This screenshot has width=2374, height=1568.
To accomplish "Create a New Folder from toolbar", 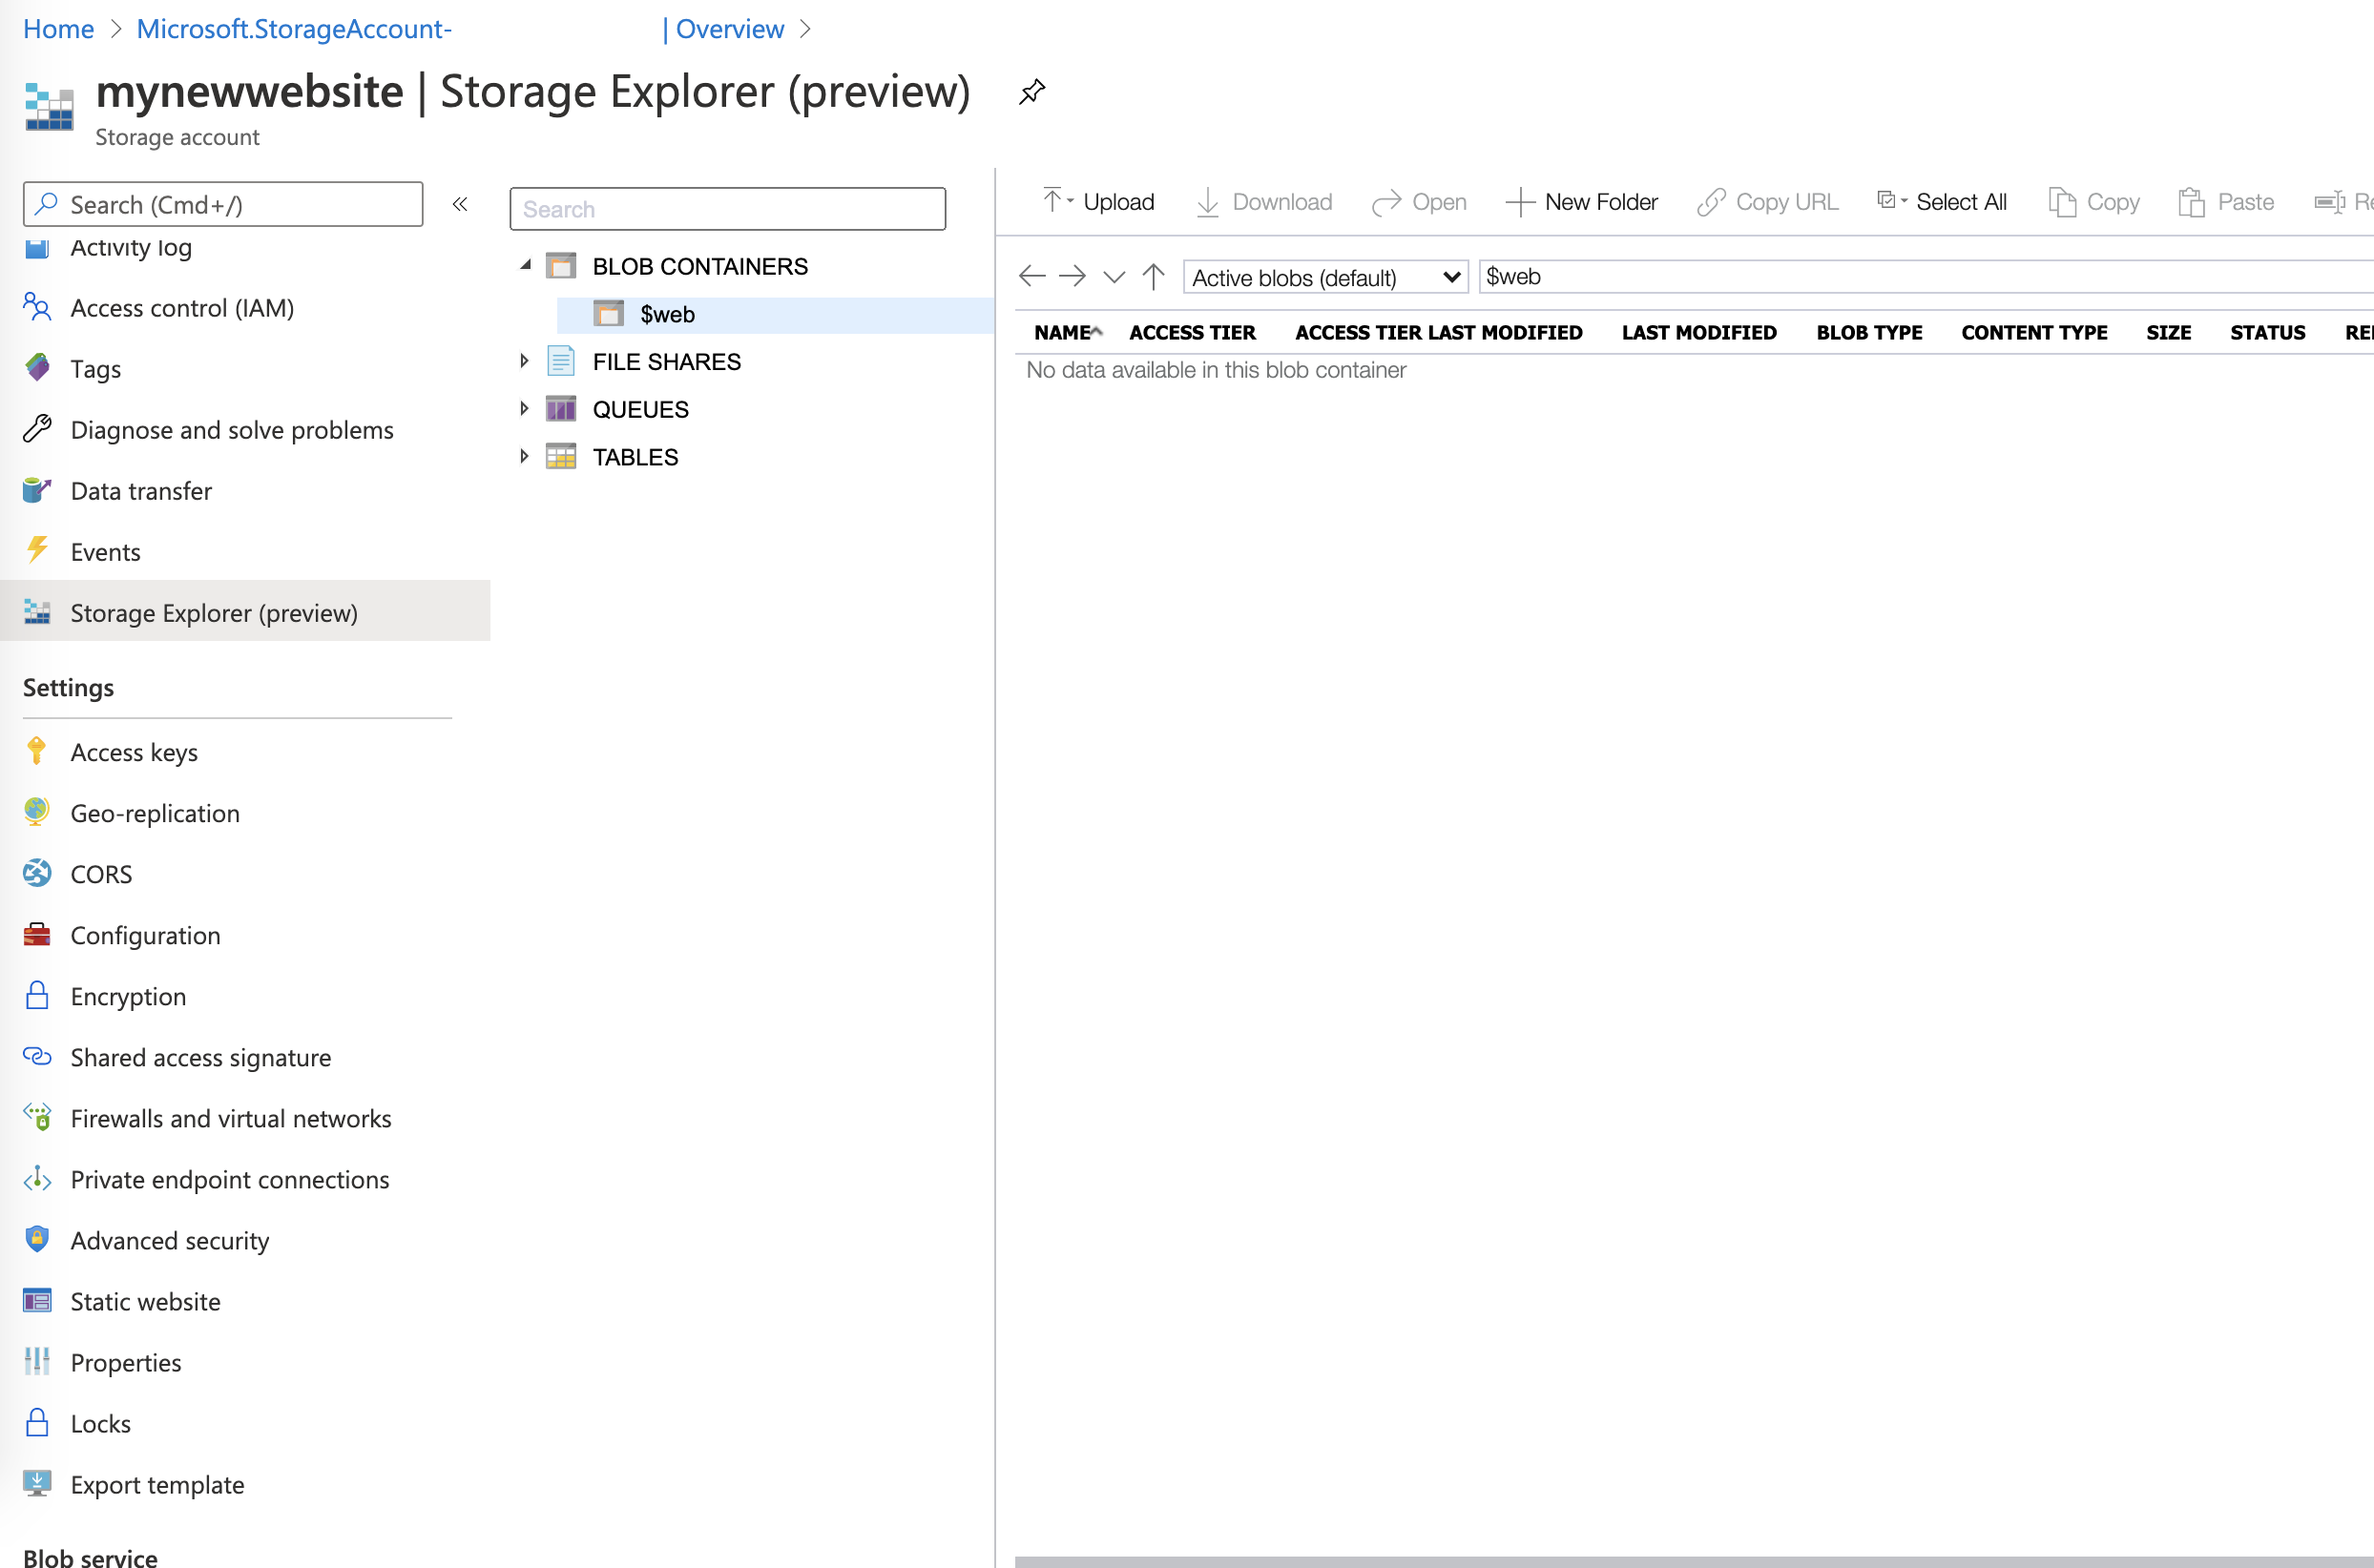I will point(1582,202).
